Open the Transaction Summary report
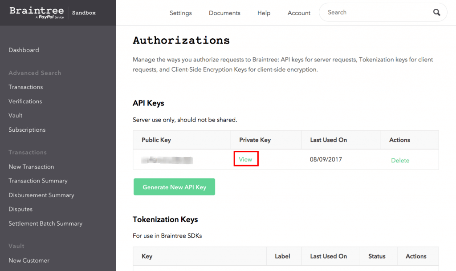 (37, 181)
